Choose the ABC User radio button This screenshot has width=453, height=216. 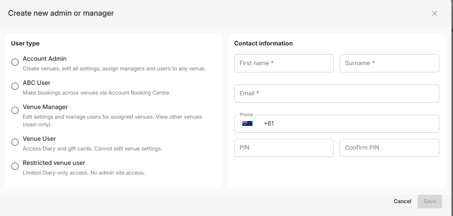coord(15,86)
